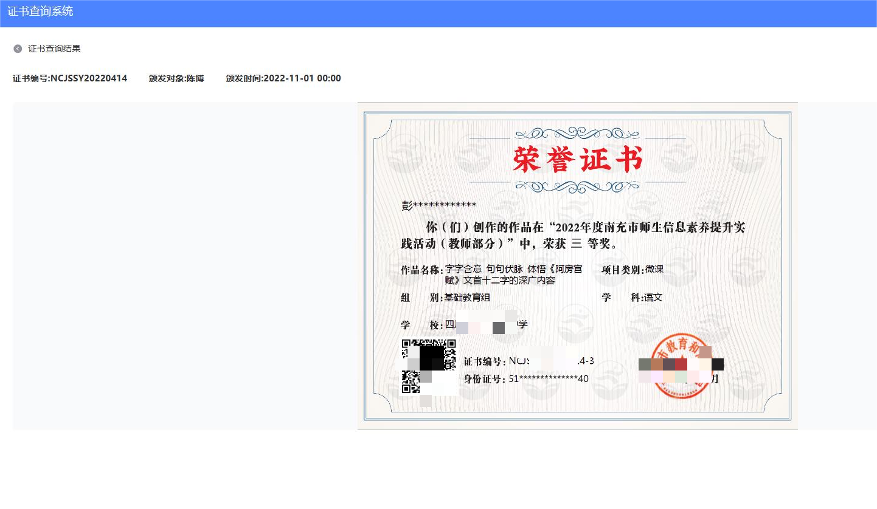The width and height of the screenshot is (877, 509).
Task: Click the 证书编号 NCJSSY20220414 text
Action: pyautogui.click(x=70, y=78)
